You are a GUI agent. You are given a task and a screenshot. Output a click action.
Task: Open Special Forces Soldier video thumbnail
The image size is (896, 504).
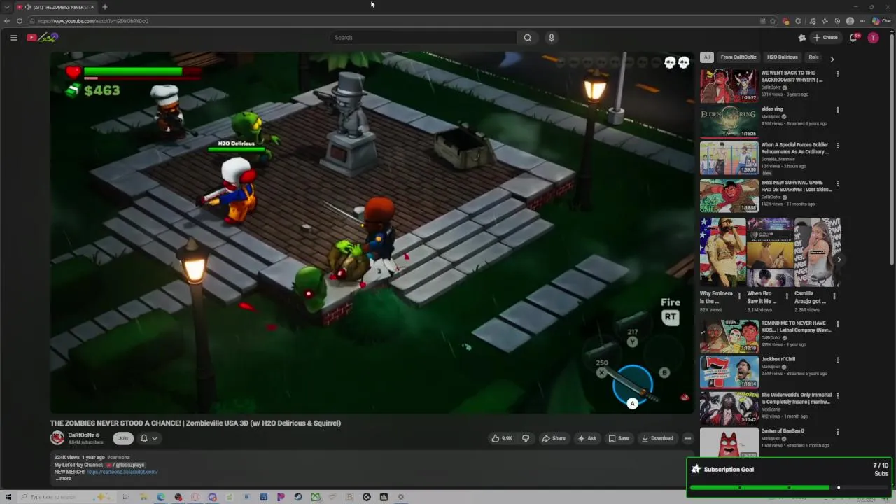click(x=729, y=158)
